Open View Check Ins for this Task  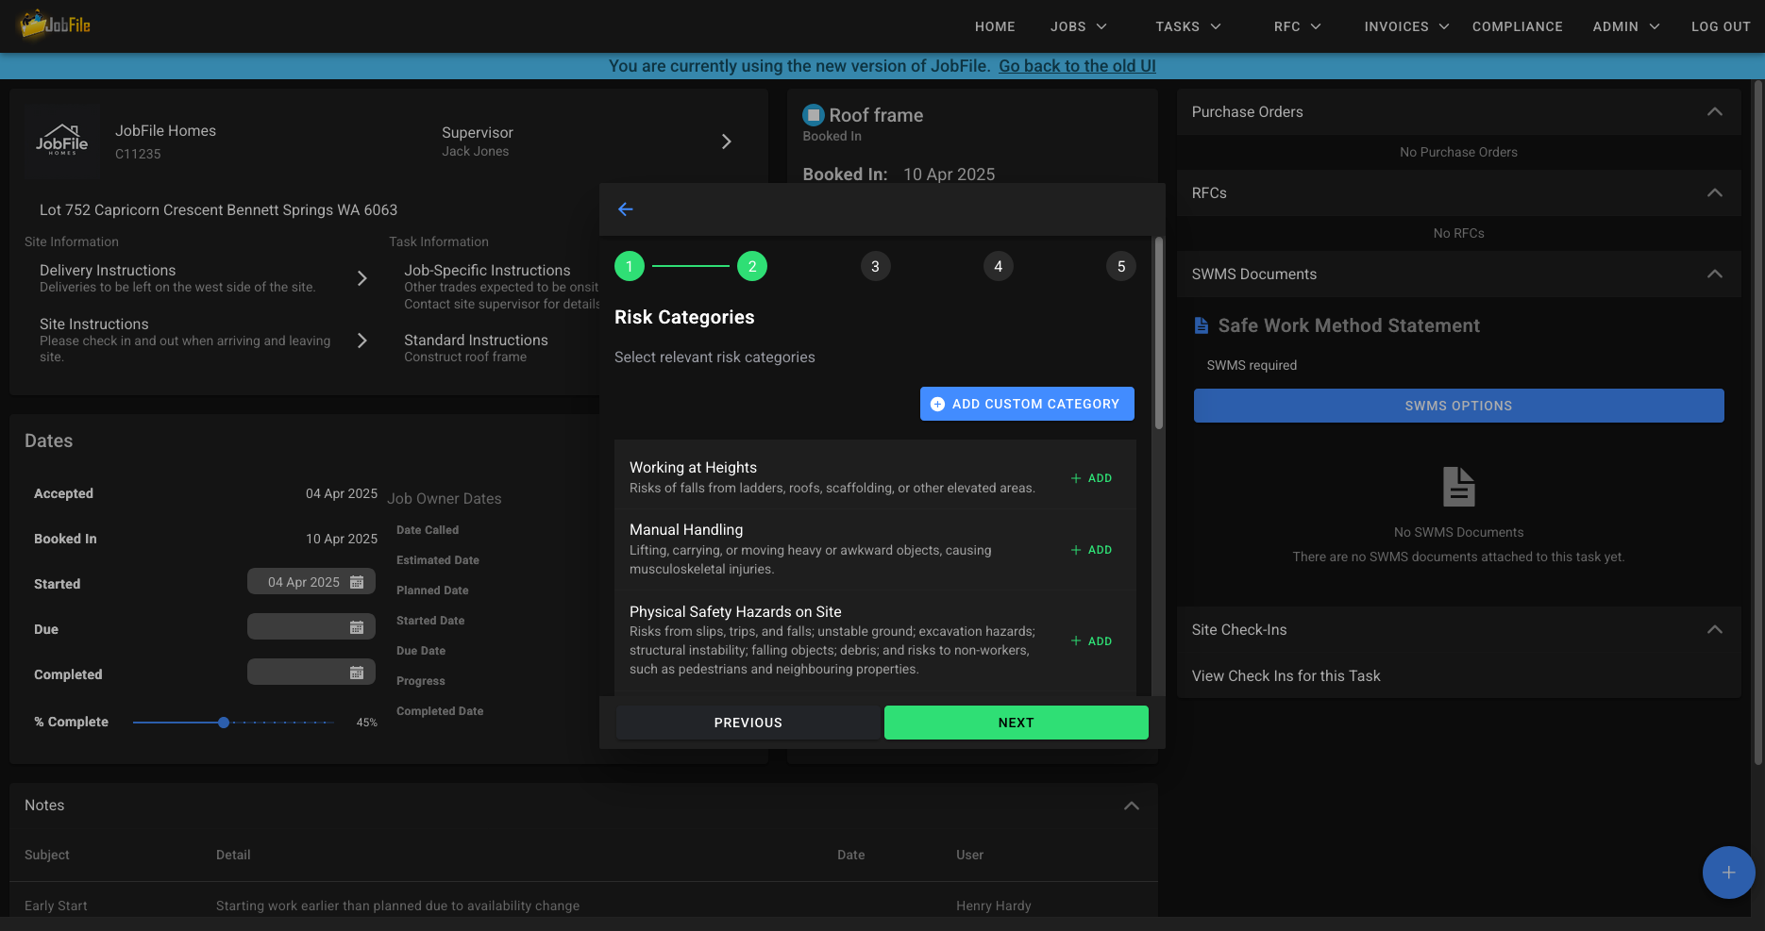tap(1286, 675)
